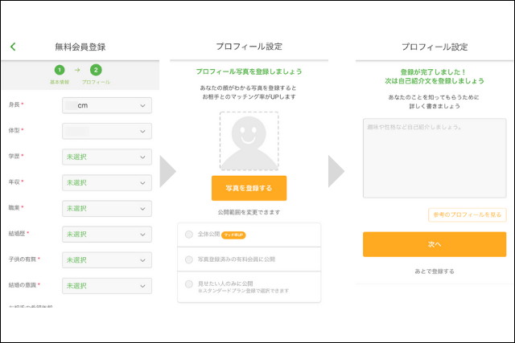This screenshot has width=515, height=343.
Task: Select step 2 プロフィール circle
Action: coord(96,70)
